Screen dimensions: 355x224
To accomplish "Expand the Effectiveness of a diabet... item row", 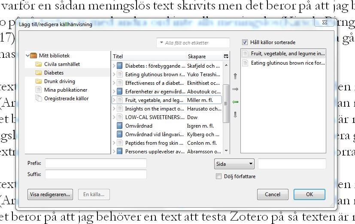I will point(114,83).
